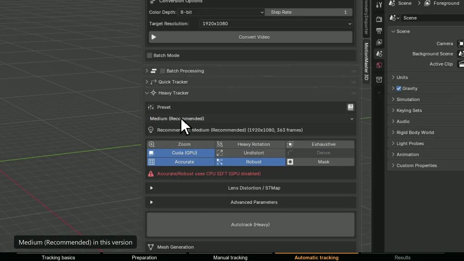Toggle off Cuda (GPU)
This screenshot has width=464, height=261.
click(181, 153)
